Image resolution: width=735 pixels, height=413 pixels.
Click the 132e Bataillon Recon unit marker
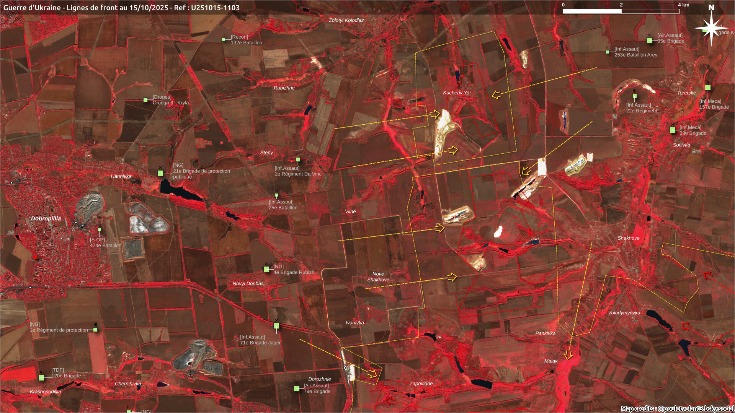[224, 40]
